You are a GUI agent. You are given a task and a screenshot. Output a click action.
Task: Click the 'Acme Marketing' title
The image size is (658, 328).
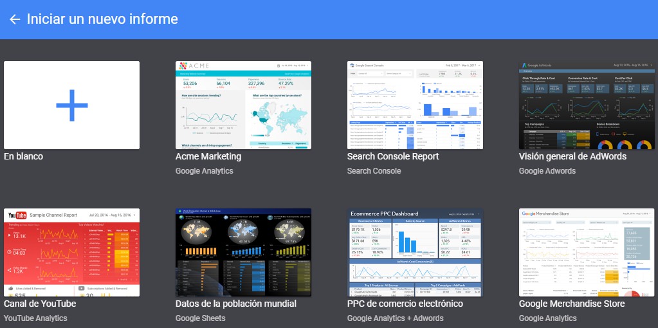(208, 156)
